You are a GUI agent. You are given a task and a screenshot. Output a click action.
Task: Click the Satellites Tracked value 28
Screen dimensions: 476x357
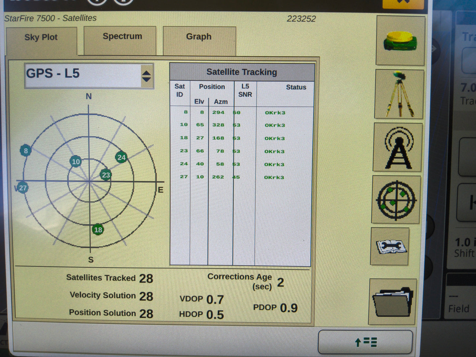pyautogui.click(x=146, y=279)
